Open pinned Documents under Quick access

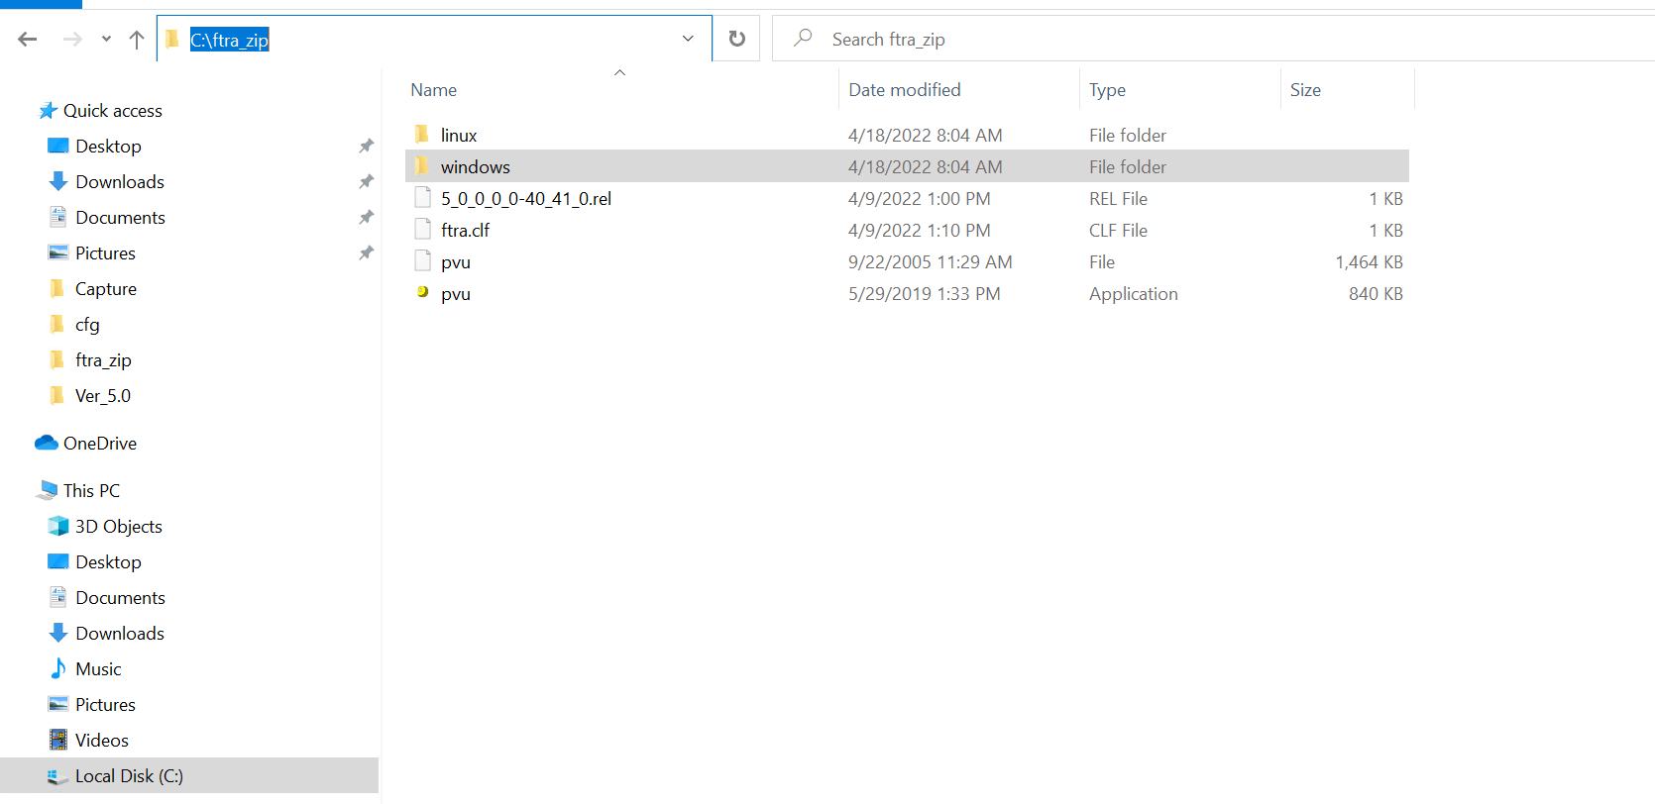click(120, 218)
